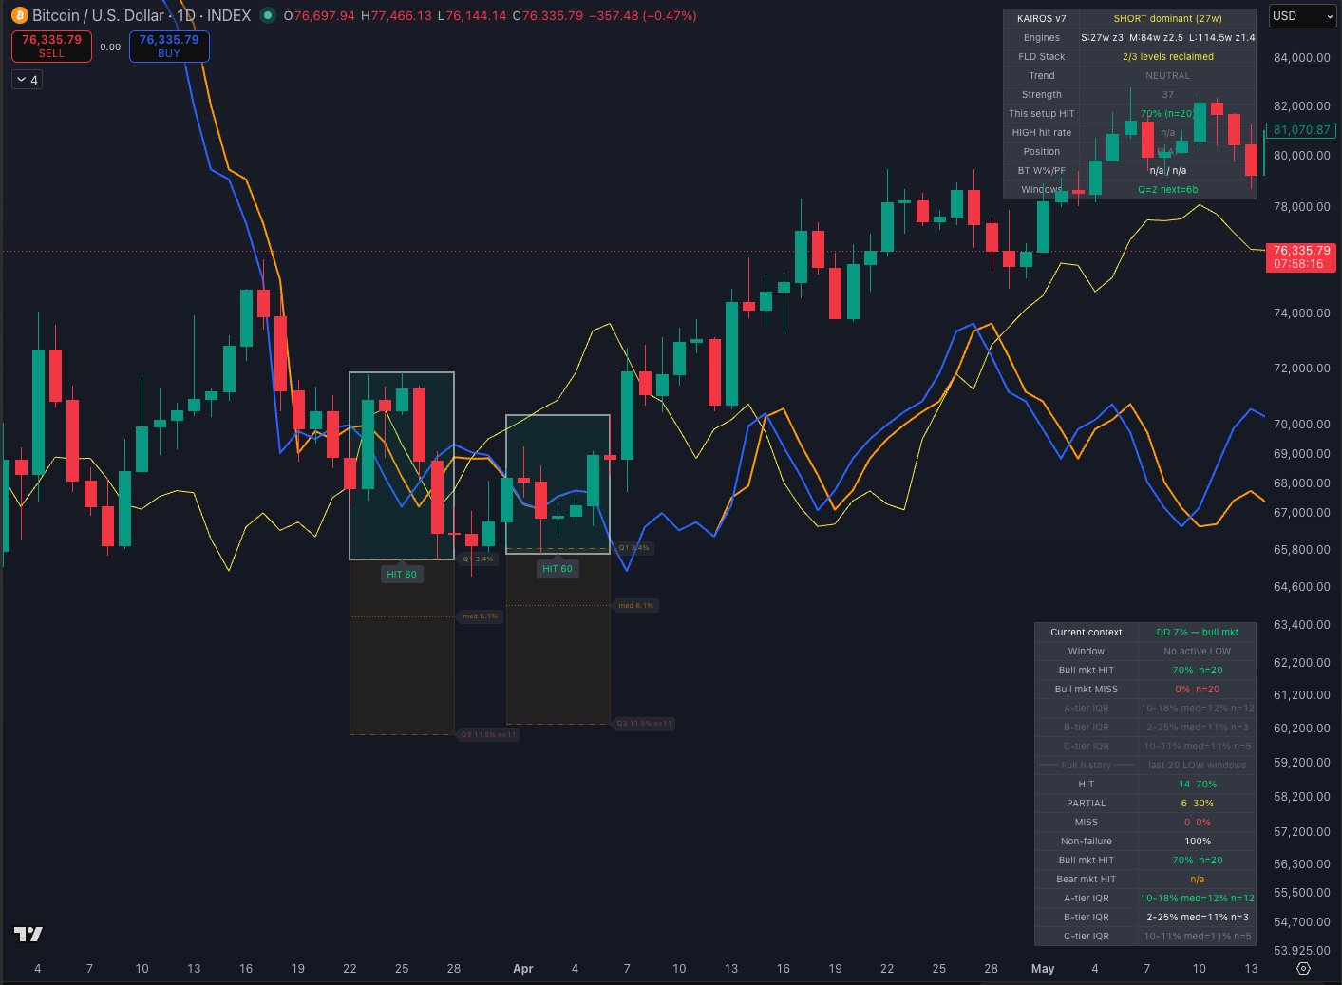This screenshot has height=985, width=1342.
Task: Click the 'SHORT dominant (27w)' table cell
Action: (x=1167, y=18)
